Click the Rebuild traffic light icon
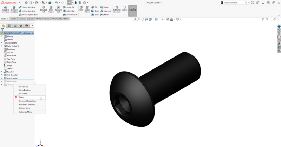Image resolution: width=281 pixels, height=147 pixels. (76, 3)
